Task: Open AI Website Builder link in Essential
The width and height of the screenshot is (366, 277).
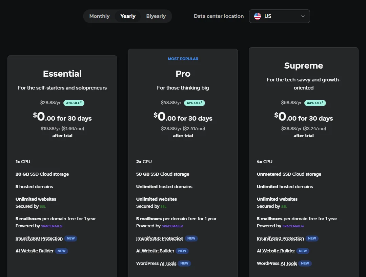Action: coord(35,251)
